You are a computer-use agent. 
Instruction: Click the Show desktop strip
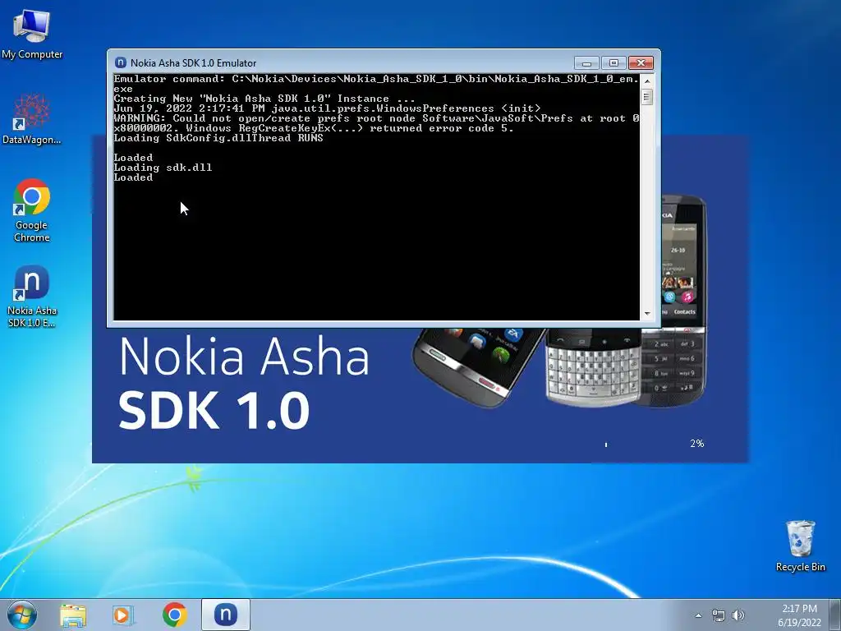[x=837, y=615]
